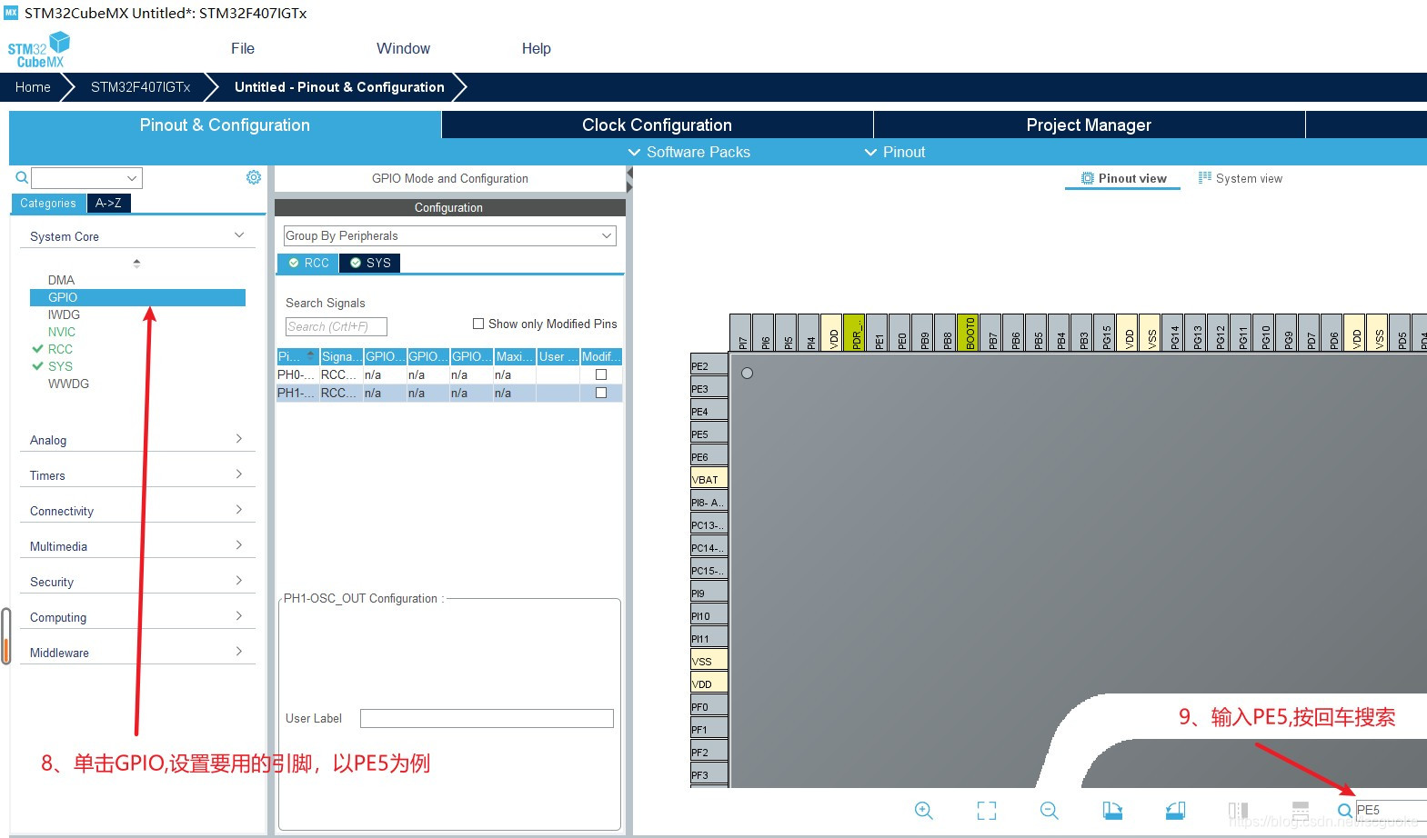Select pin PE6 on the chip
Screen dimensions: 1427x838
[x=709, y=456]
